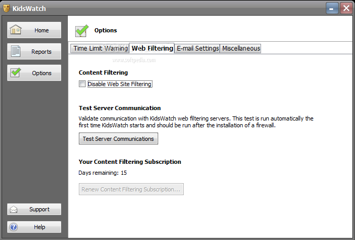
Task: Switch to the E-mail Settings tab
Action: [197, 49]
